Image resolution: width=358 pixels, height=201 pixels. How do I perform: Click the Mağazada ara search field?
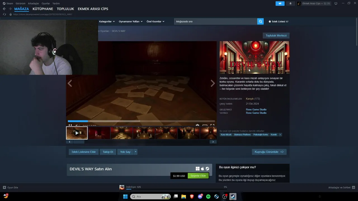click(x=216, y=21)
